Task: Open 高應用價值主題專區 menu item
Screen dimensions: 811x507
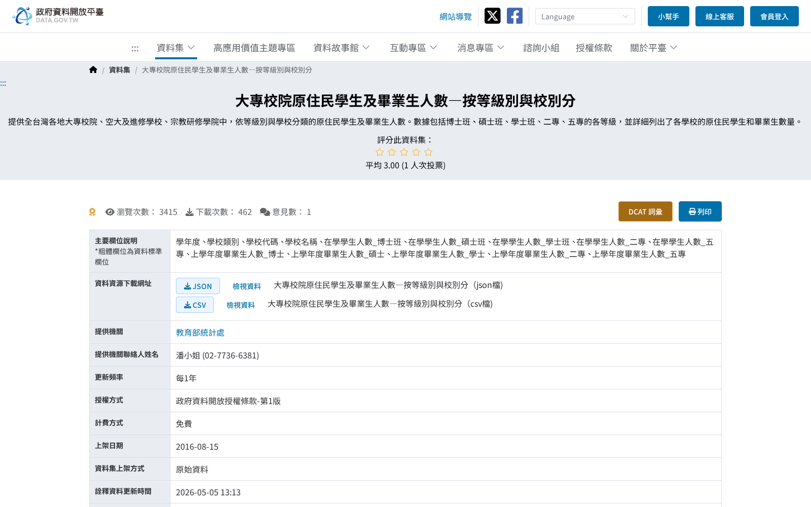Action: pos(254,48)
